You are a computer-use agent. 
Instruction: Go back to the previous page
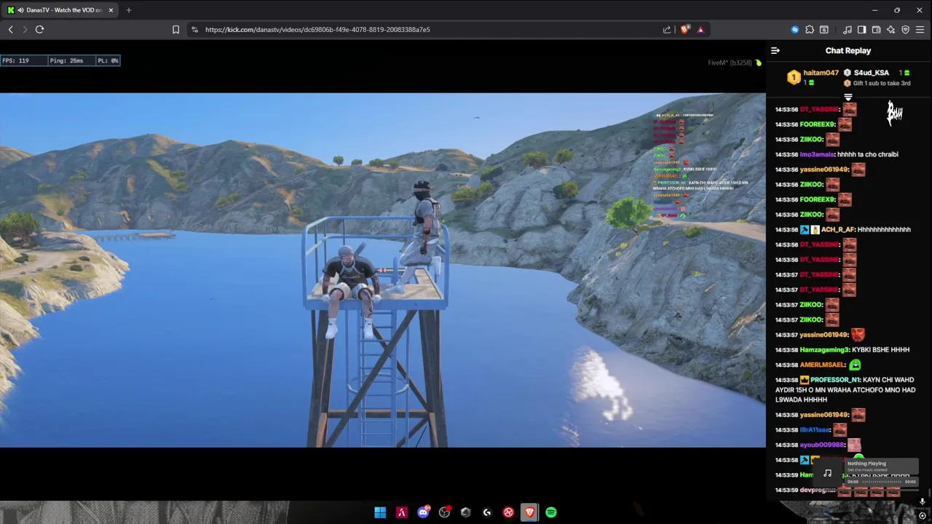(10, 30)
